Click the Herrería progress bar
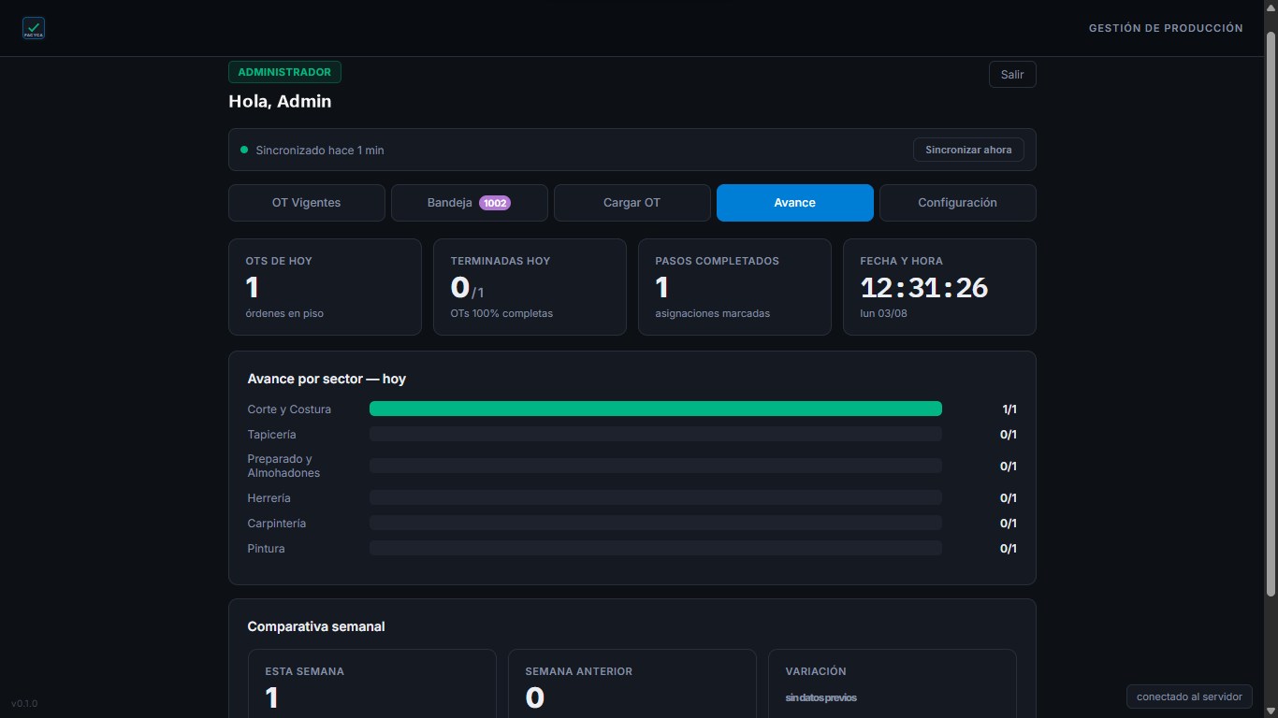Image resolution: width=1278 pixels, height=718 pixels. (656, 497)
